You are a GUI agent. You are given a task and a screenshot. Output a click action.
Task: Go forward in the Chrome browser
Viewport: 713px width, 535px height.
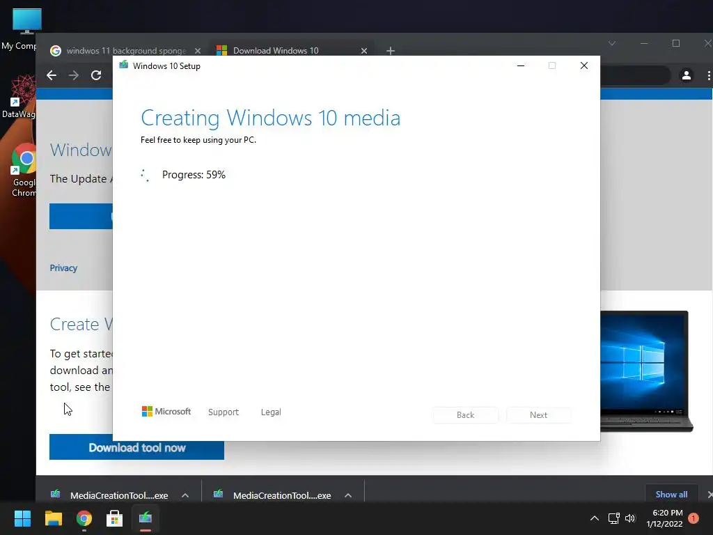[x=73, y=75]
